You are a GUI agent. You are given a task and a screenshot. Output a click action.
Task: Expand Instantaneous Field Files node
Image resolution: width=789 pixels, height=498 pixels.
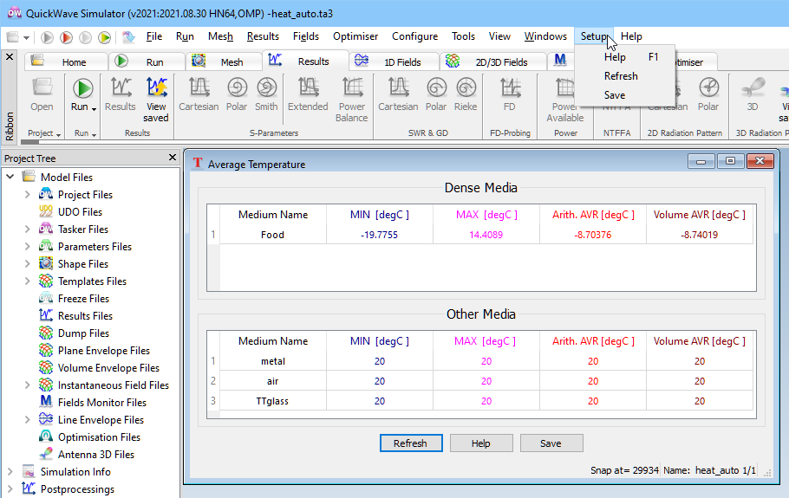click(28, 385)
